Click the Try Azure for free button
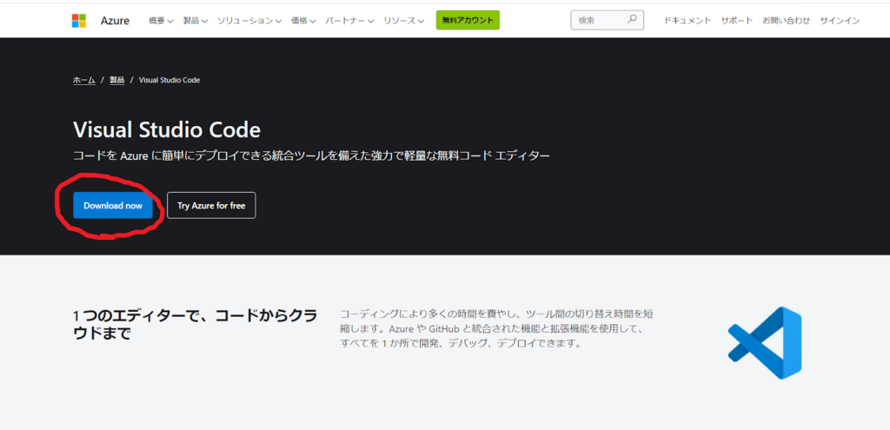The height and width of the screenshot is (430, 890). click(211, 206)
